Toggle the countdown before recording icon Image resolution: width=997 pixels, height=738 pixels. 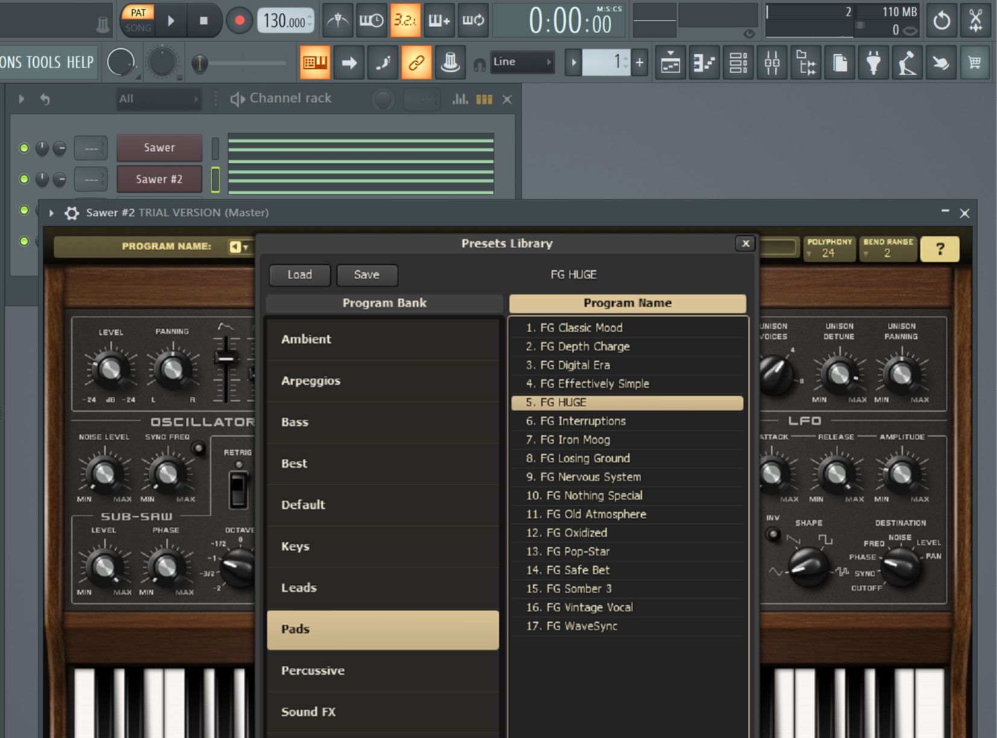405,21
